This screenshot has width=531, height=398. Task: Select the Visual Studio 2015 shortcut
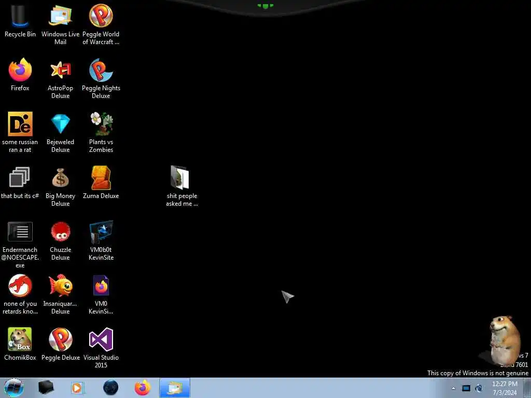pos(101,348)
